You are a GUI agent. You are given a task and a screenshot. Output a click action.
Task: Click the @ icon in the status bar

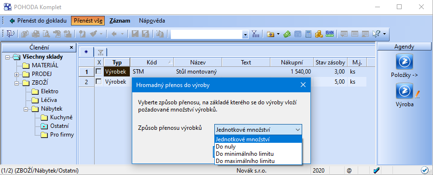point(349,171)
